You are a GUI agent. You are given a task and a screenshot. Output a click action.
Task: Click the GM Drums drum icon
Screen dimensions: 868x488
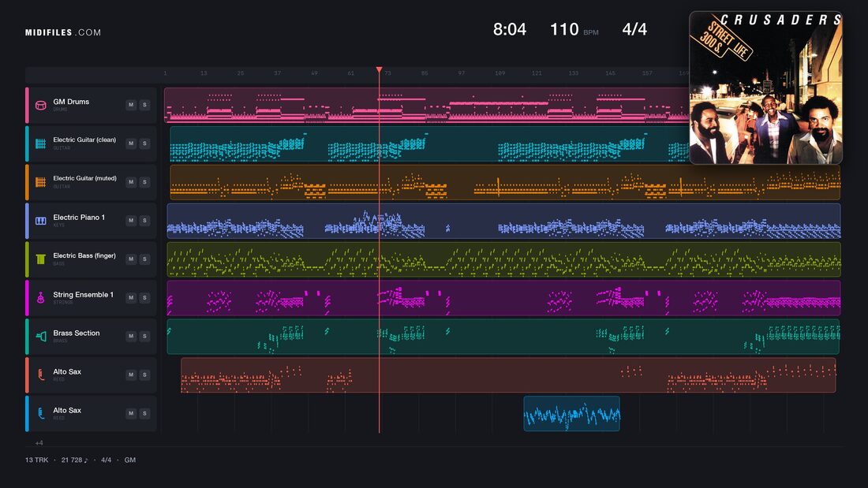tap(40, 105)
